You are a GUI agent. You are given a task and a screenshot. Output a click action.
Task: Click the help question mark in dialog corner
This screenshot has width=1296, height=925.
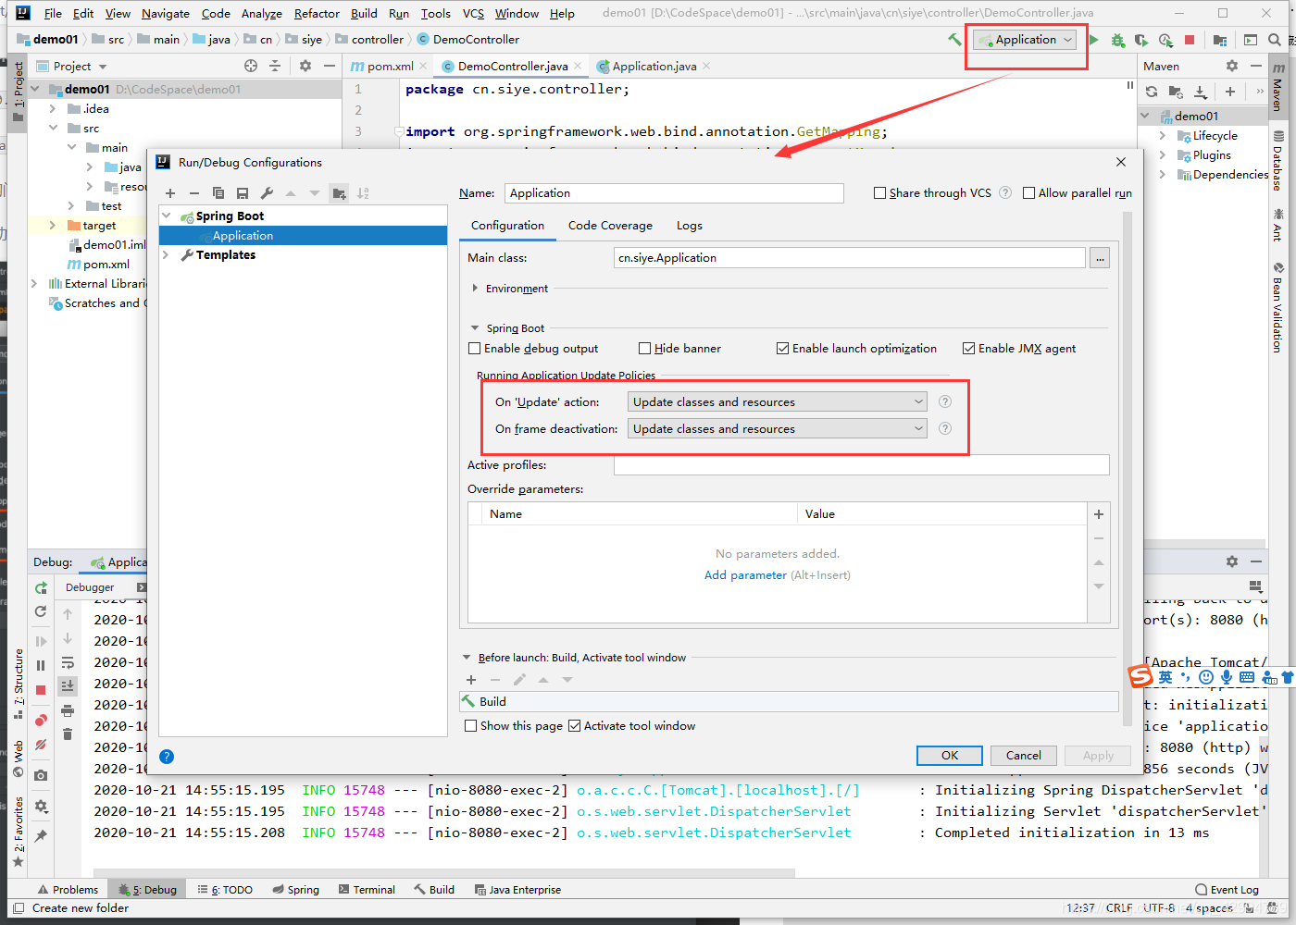coord(167,757)
